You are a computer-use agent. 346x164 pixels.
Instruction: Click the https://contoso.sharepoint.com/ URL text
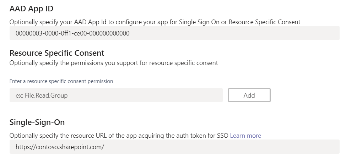point(60,147)
